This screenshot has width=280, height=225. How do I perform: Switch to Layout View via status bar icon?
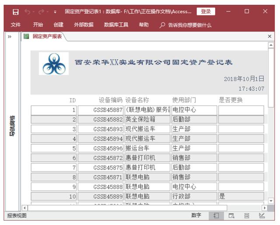point(247,216)
